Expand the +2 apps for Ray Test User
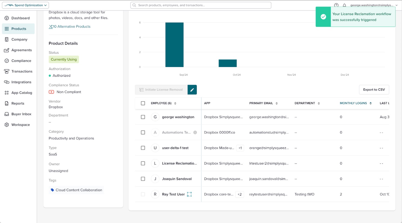The width and height of the screenshot is (402, 223). click(x=239, y=194)
